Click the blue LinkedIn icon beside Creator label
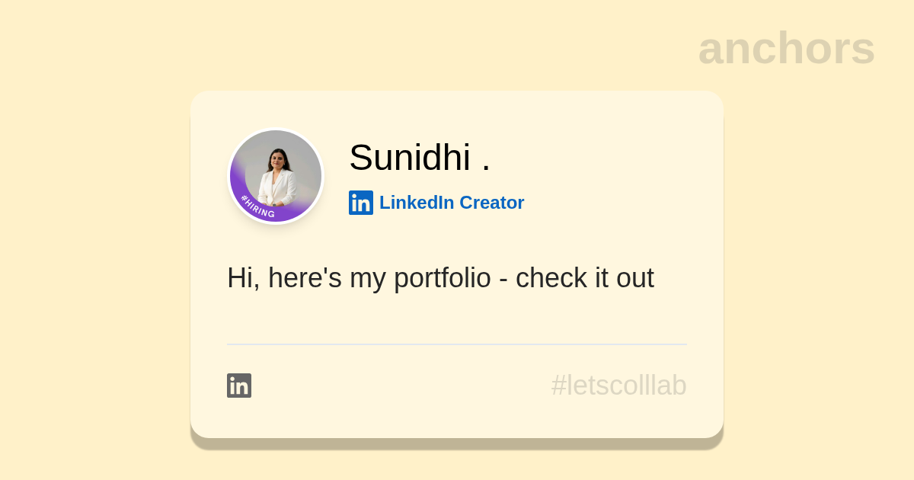Image resolution: width=914 pixels, height=480 pixels. (x=361, y=203)
